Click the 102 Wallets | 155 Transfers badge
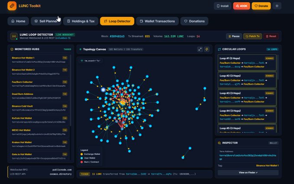The image size is (294, 184). click(x=126, y=49)
